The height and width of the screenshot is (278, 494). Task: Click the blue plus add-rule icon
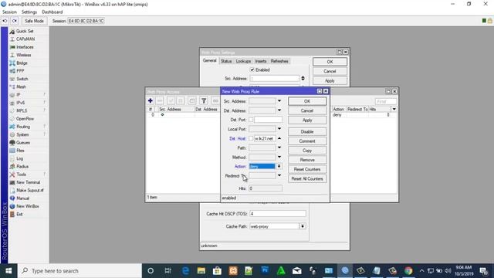tap(151, 101)
